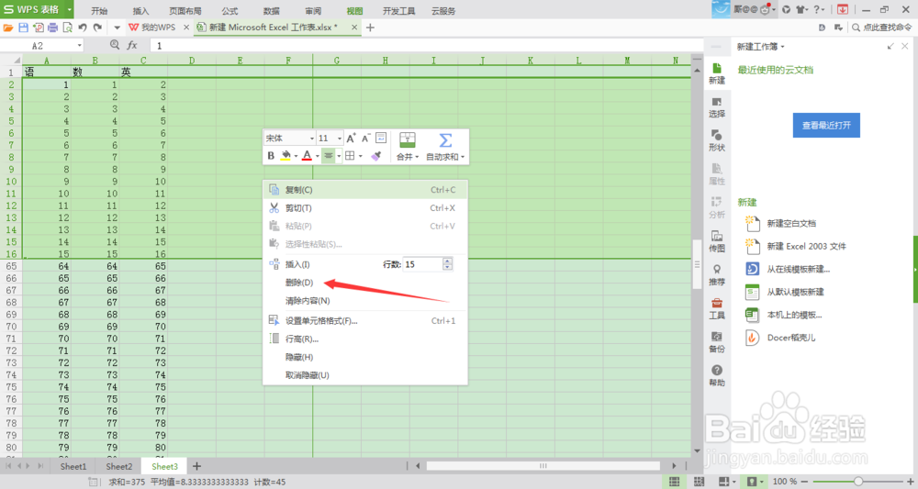The image size is (918, 489).
Task: Click the fx insert function icon
Action: 132,45
